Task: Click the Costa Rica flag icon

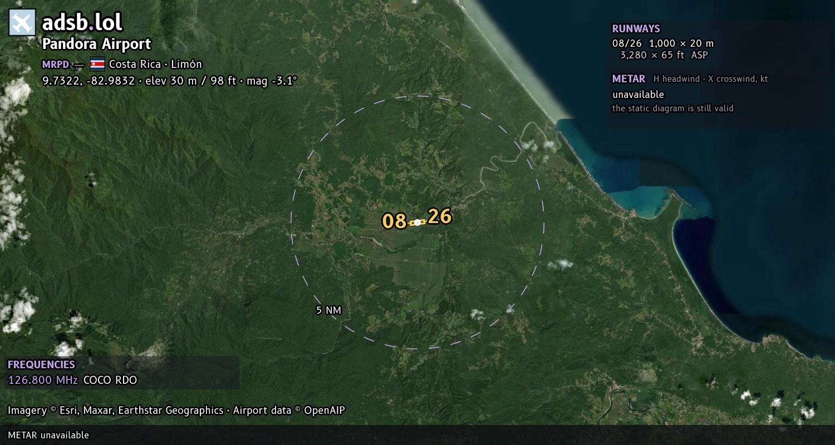Action: pyautogui.click(x=97, y=64)
